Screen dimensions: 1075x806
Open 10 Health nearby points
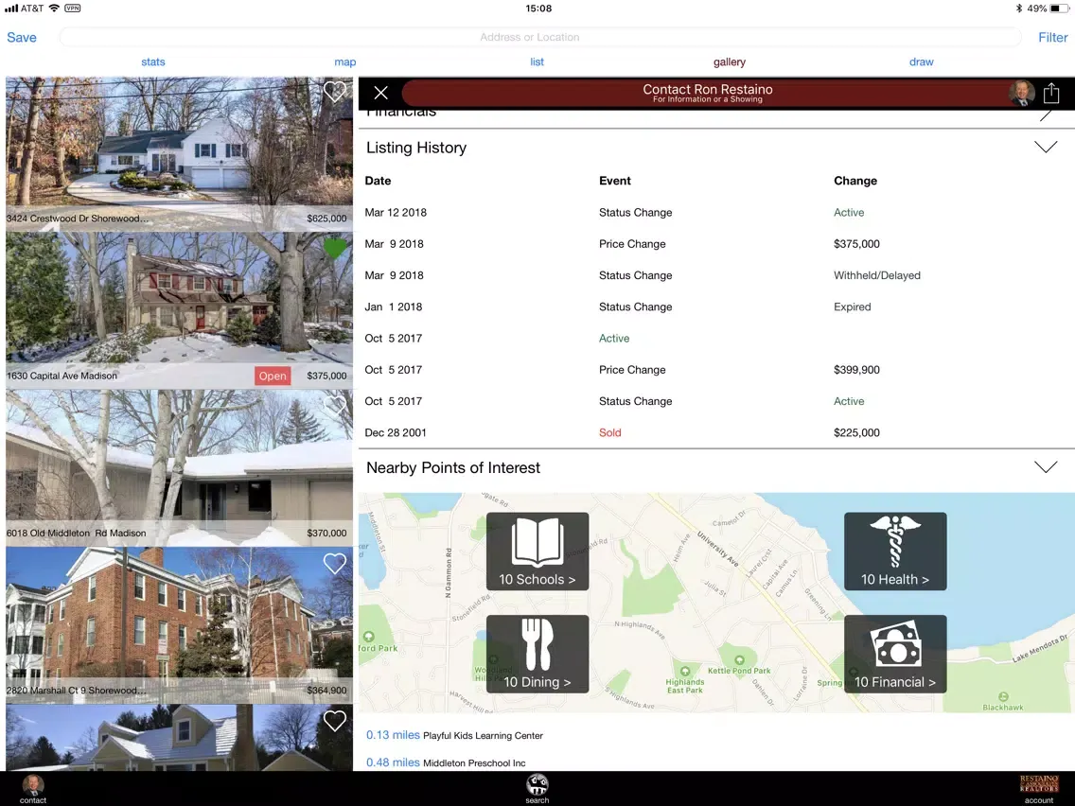coord(895,551)
